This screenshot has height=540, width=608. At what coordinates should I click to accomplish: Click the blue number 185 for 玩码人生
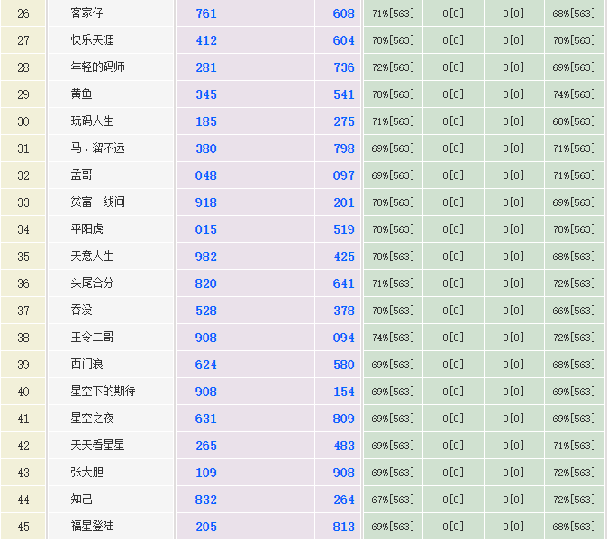[x=205, y=121]
